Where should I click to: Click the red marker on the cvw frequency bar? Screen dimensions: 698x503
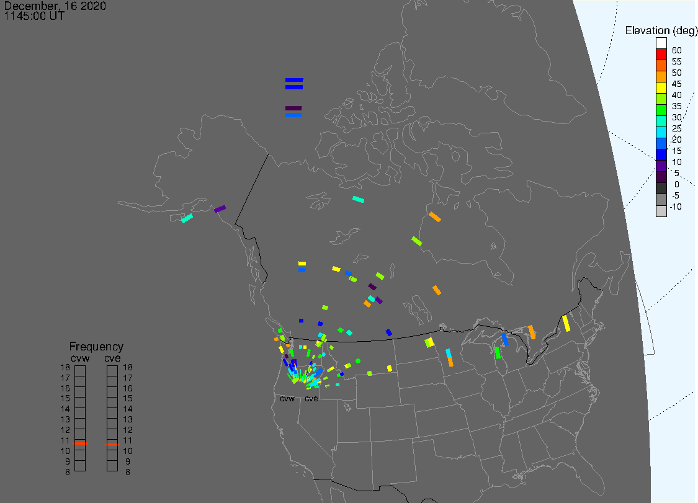pos(80,443)
